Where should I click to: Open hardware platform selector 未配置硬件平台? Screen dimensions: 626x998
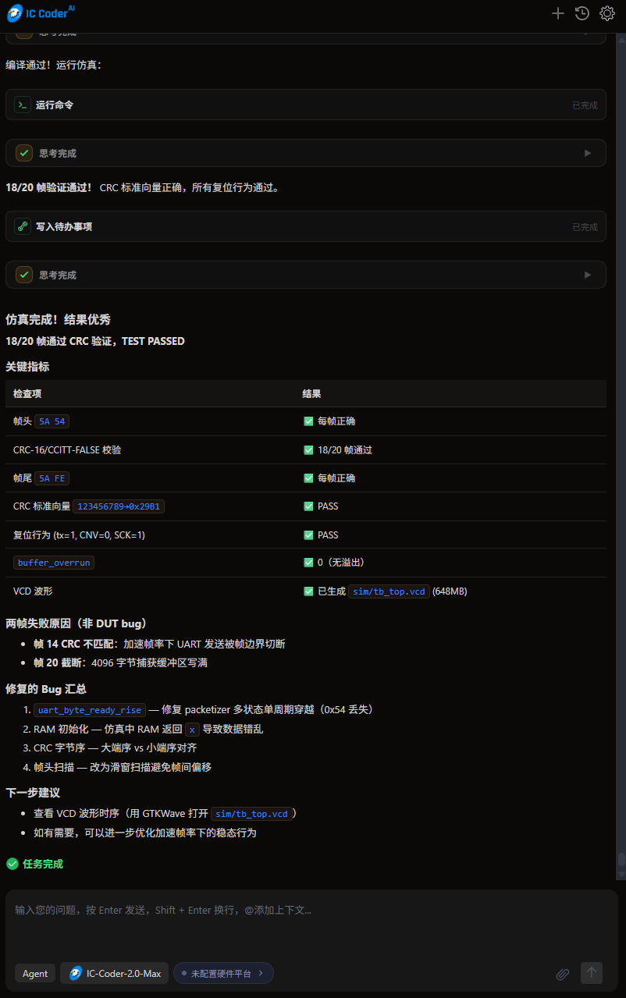[x=223, y=973]
